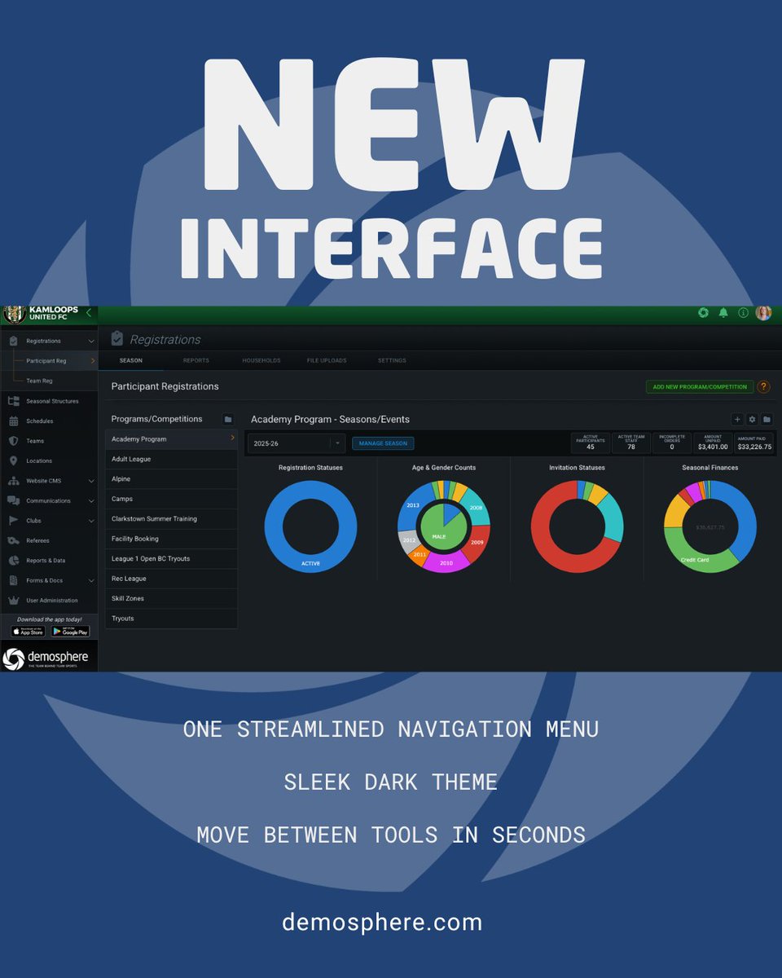782x978 pixels.
Task: Click the App Store download badge
Action: click(x=29, y=631)
